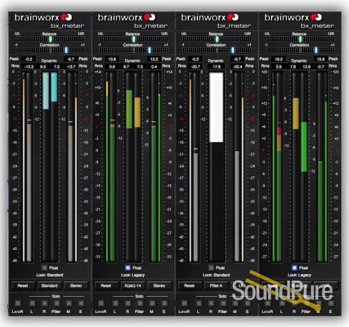Image resolution: width=349 pixels, height=327 pixels.
Task: Open the Stereo selector beside K(atz)-14 button
Action: coord(159,286)
